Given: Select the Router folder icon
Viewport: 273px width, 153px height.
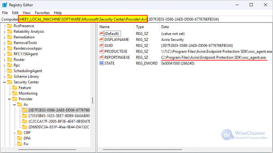Looking at the screenshot, I should 10,60.
